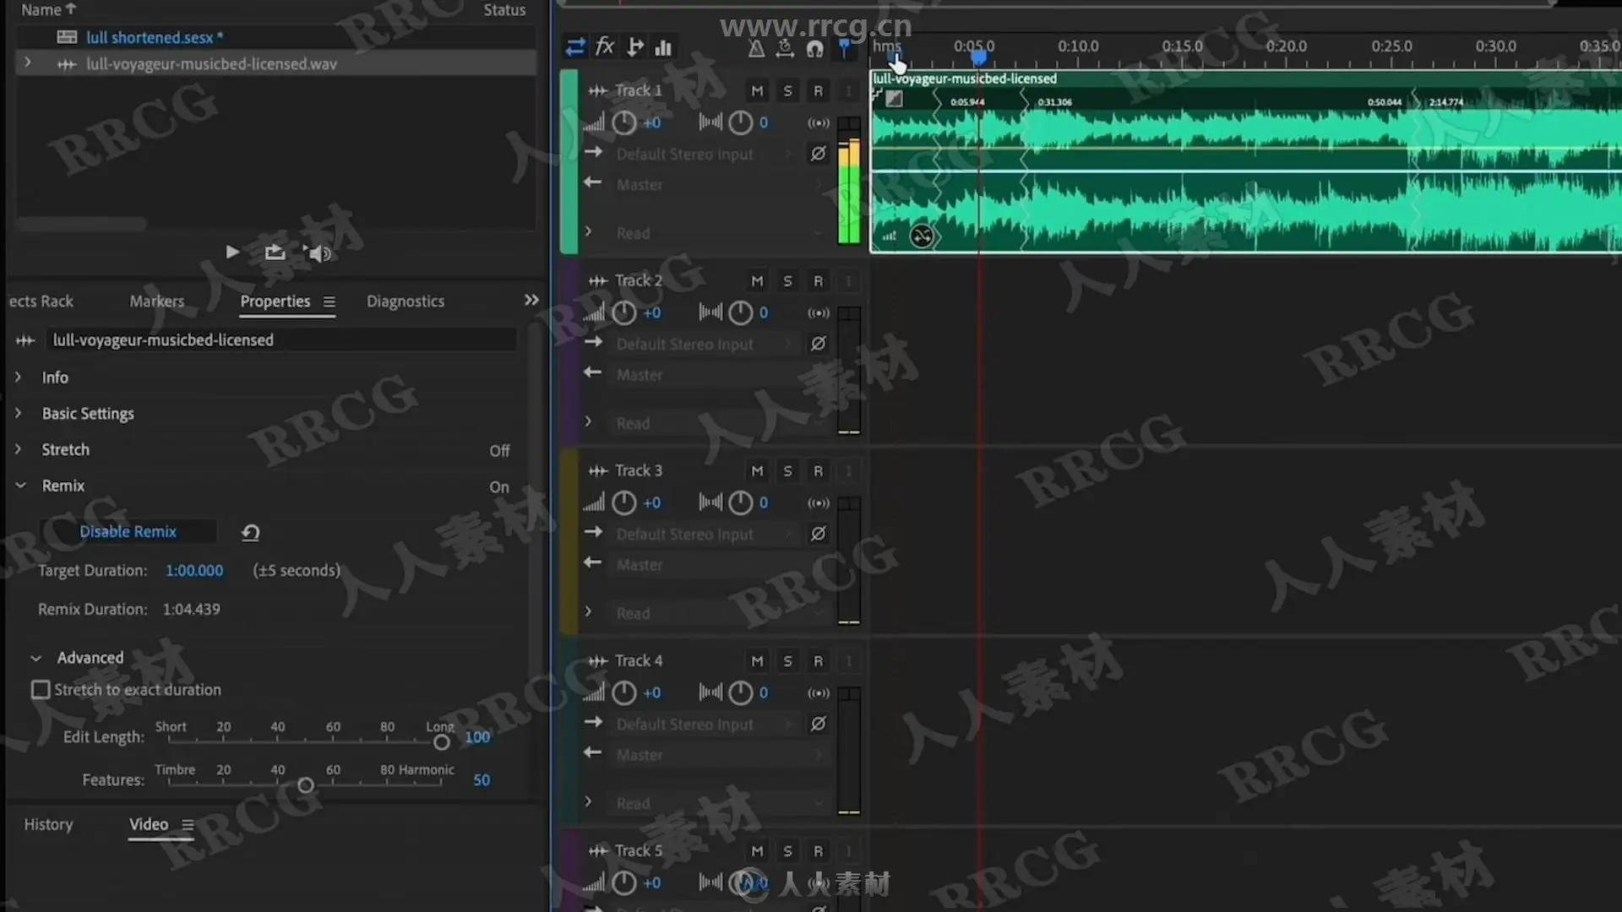
Task: Click the phase invert icon on Track 2
Action: [818, 344]
